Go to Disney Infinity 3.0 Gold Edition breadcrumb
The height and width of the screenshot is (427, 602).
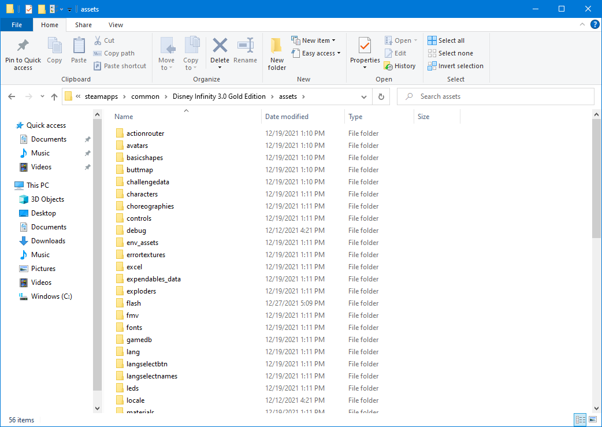219,96
